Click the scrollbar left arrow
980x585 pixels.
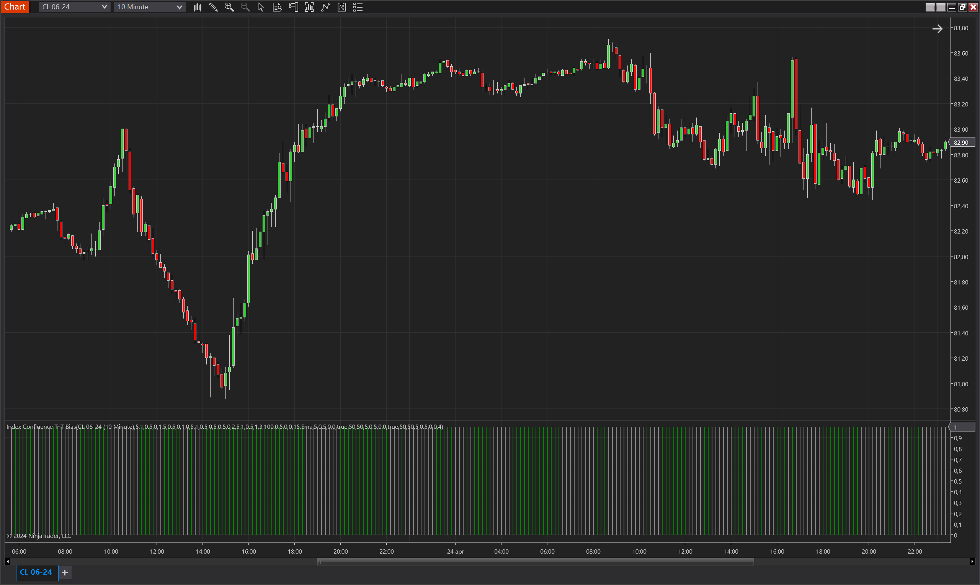8,561
